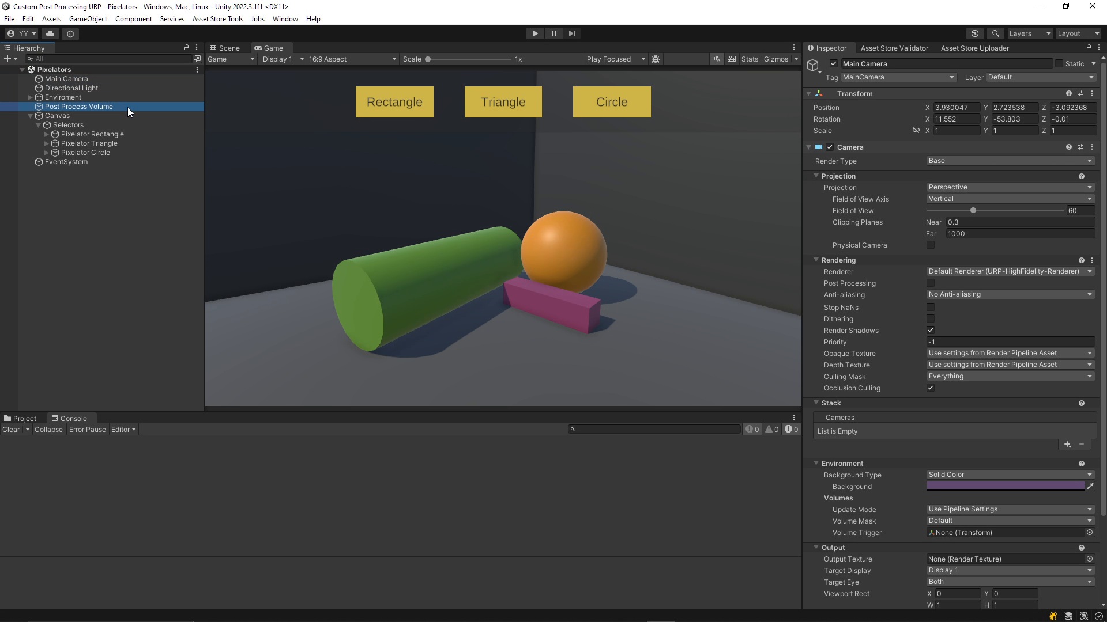Disable the Render Shadows checkbox
The height and width of the screenshot is (622, 1107).
[931, 331]
